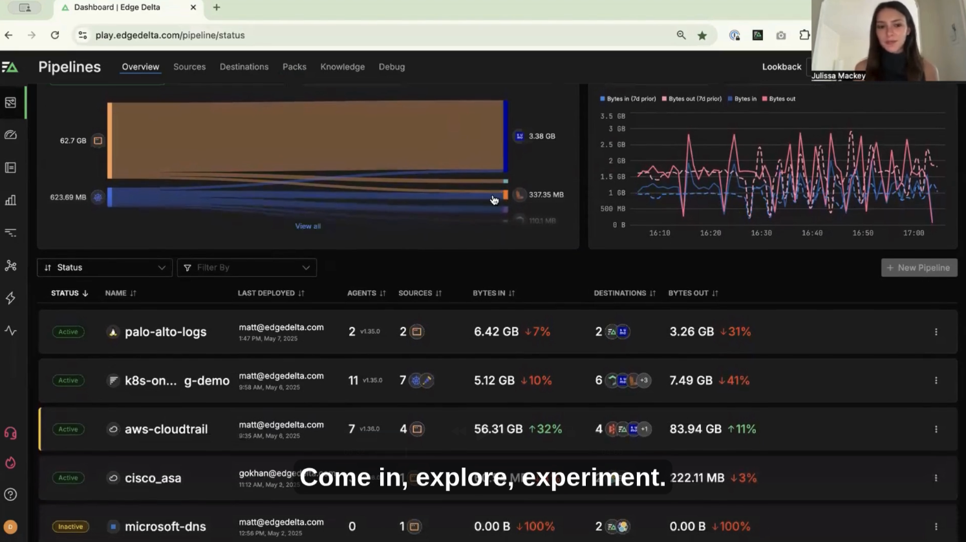Select the metrics bar-chart icon in the sidebar
This screenshot has height=542, width=966.
[x=10, y=200]
